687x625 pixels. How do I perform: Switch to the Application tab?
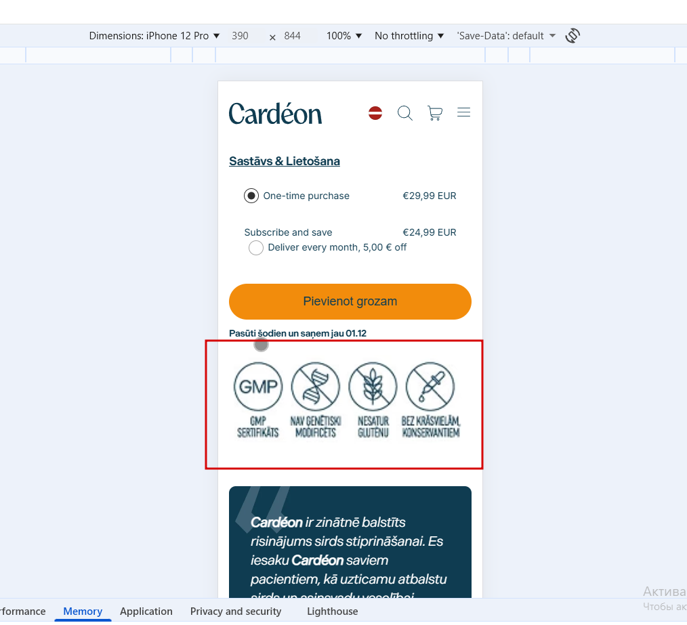[x=146, y=611]
